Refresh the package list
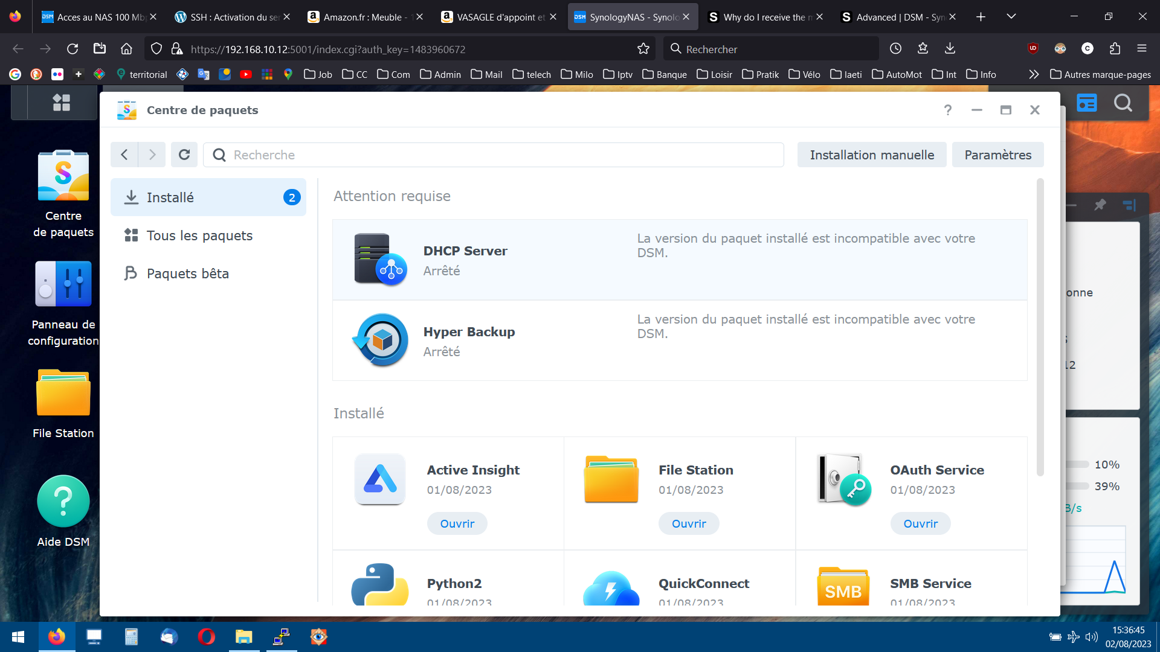The width and height of the screenshot is (1160, 652). click(184, 155)
